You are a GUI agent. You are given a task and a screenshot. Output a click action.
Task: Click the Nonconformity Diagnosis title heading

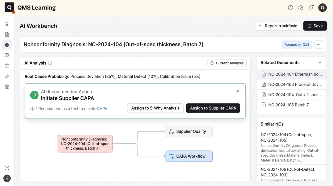tap(113, 44)
